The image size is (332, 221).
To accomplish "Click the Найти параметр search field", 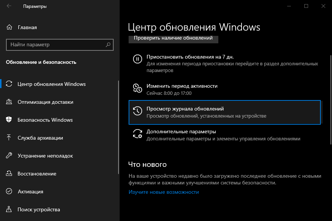I will pyautogui.click(x=56, y=45).
